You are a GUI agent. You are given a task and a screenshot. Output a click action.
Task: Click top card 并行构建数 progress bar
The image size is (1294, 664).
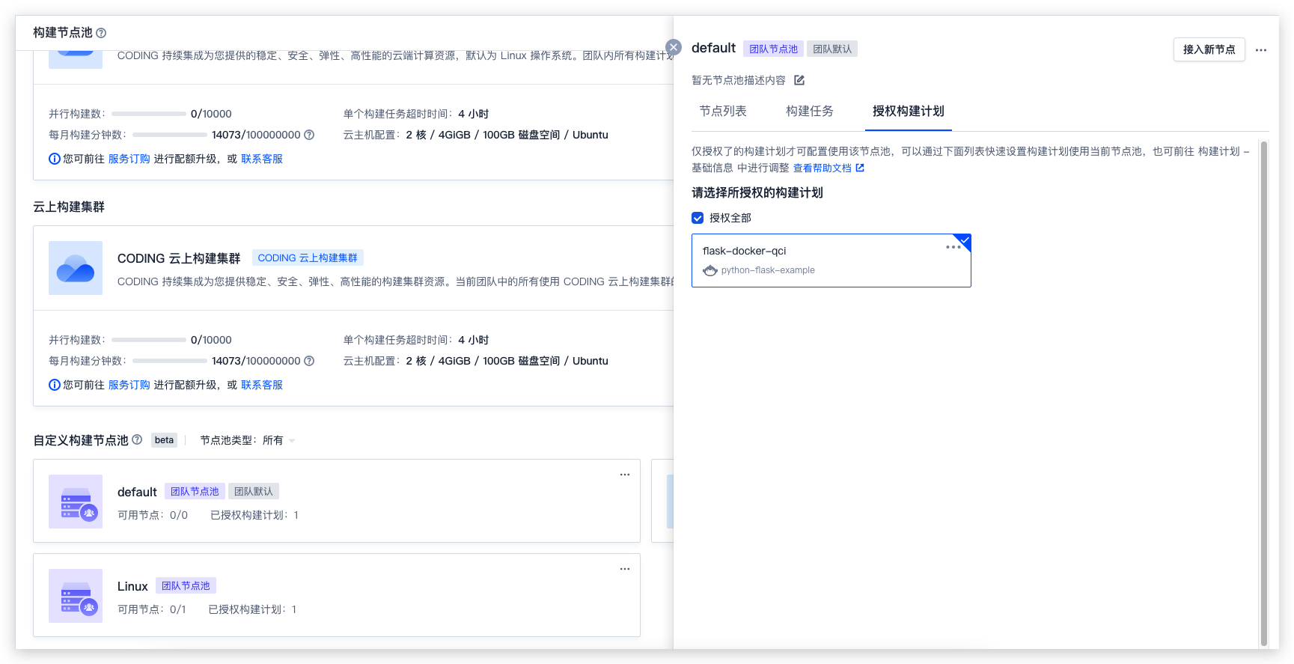click(x=149, y=114)
